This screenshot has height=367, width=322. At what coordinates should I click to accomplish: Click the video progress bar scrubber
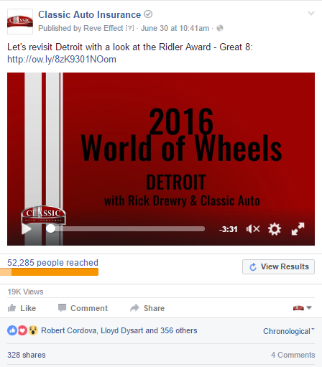pos(50,228)
